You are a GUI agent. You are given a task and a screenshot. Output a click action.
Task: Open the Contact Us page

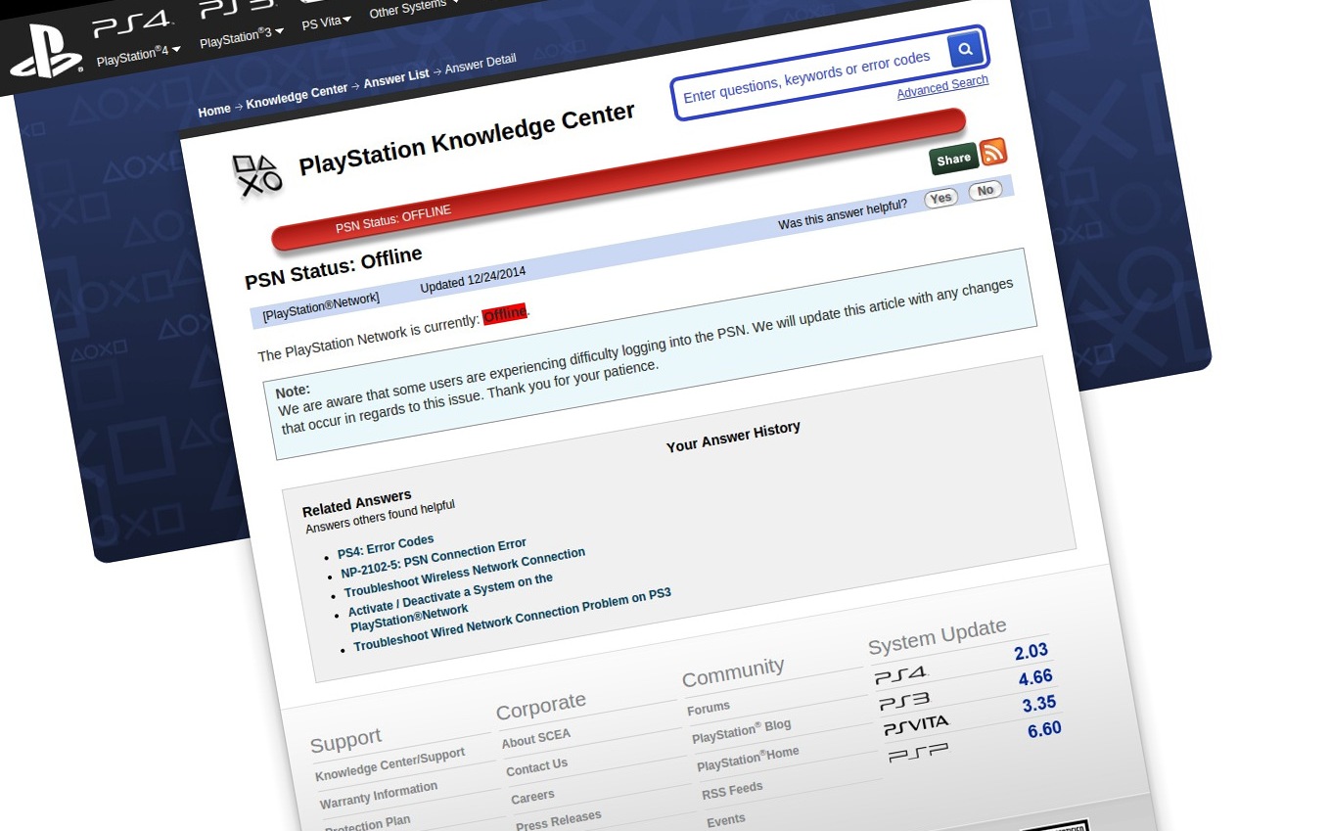coord(536,766)
